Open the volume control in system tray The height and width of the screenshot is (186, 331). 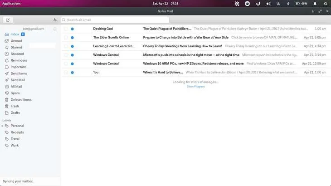268,4
